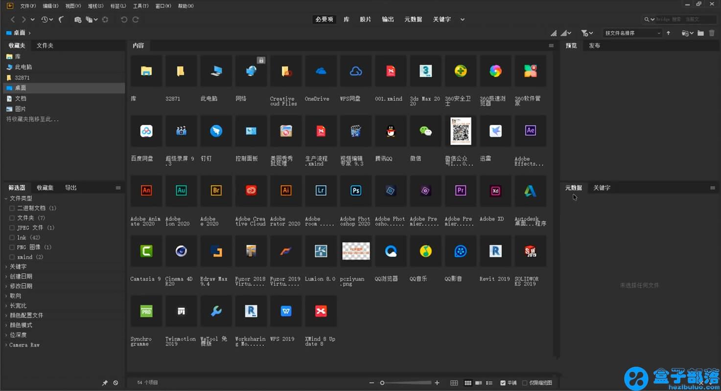The height and width of the screenshot is (391, 721).
Task: Click the search magnifier icon
Action: tap(647, 20)
